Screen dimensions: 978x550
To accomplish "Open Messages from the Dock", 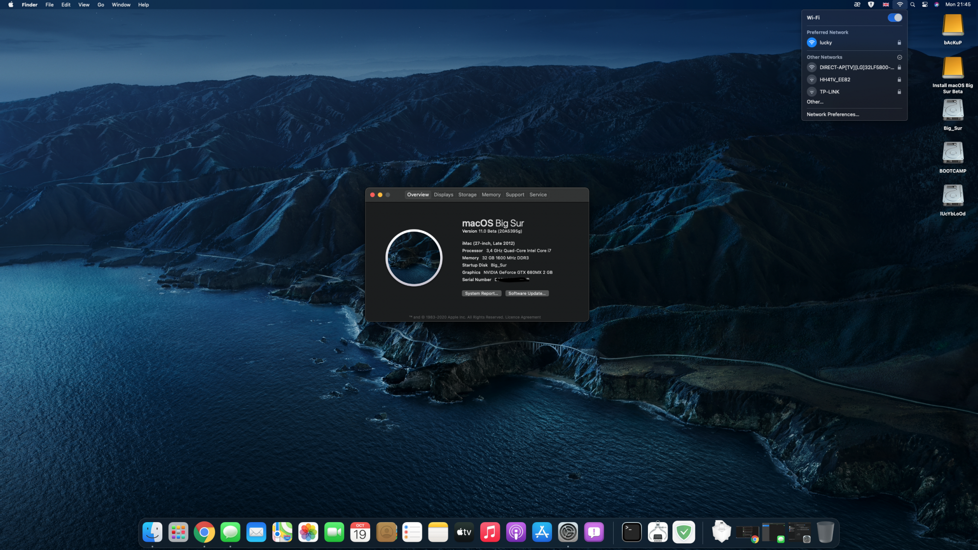I will pos(230,532).
